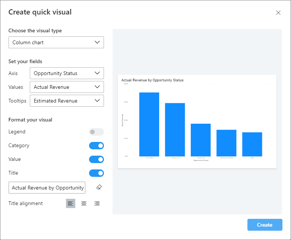Click inside the title text input field
The height and width of the screenshot is (240, 291).
47,188
